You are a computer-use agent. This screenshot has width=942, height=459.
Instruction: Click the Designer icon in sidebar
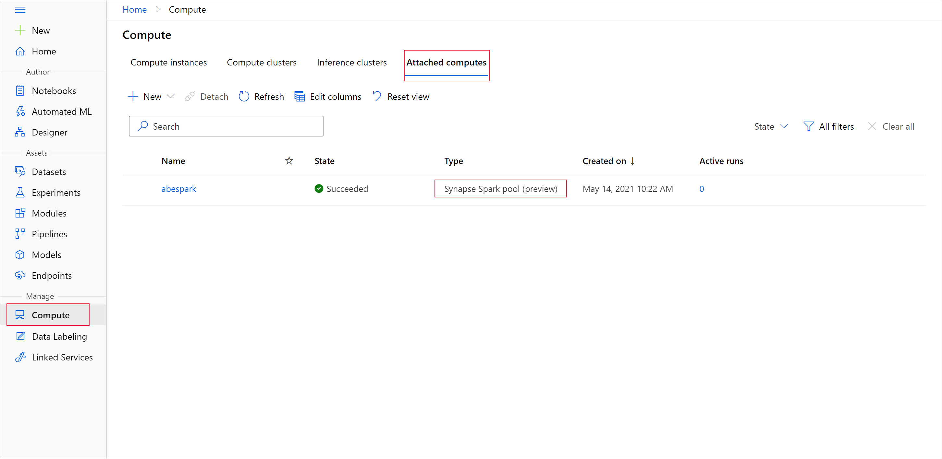(x=20, y=132)
